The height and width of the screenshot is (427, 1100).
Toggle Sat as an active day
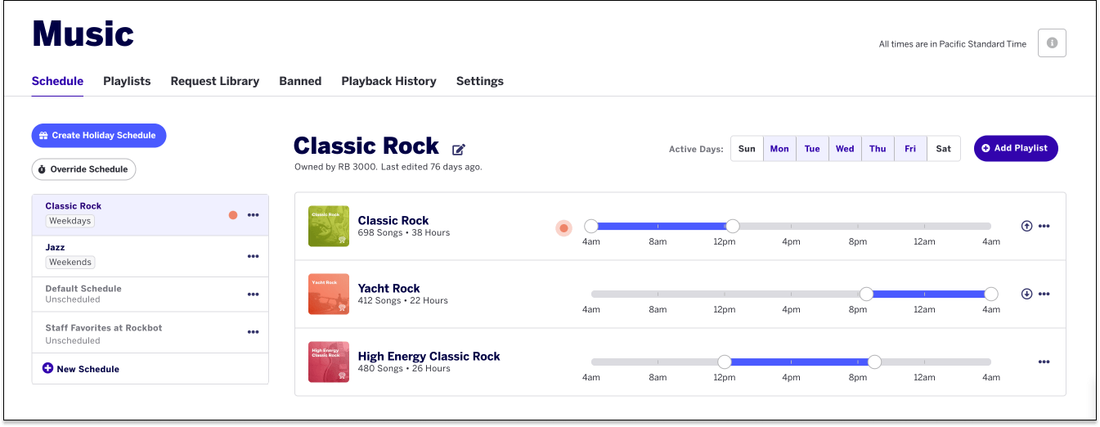(x=944, y=149)
